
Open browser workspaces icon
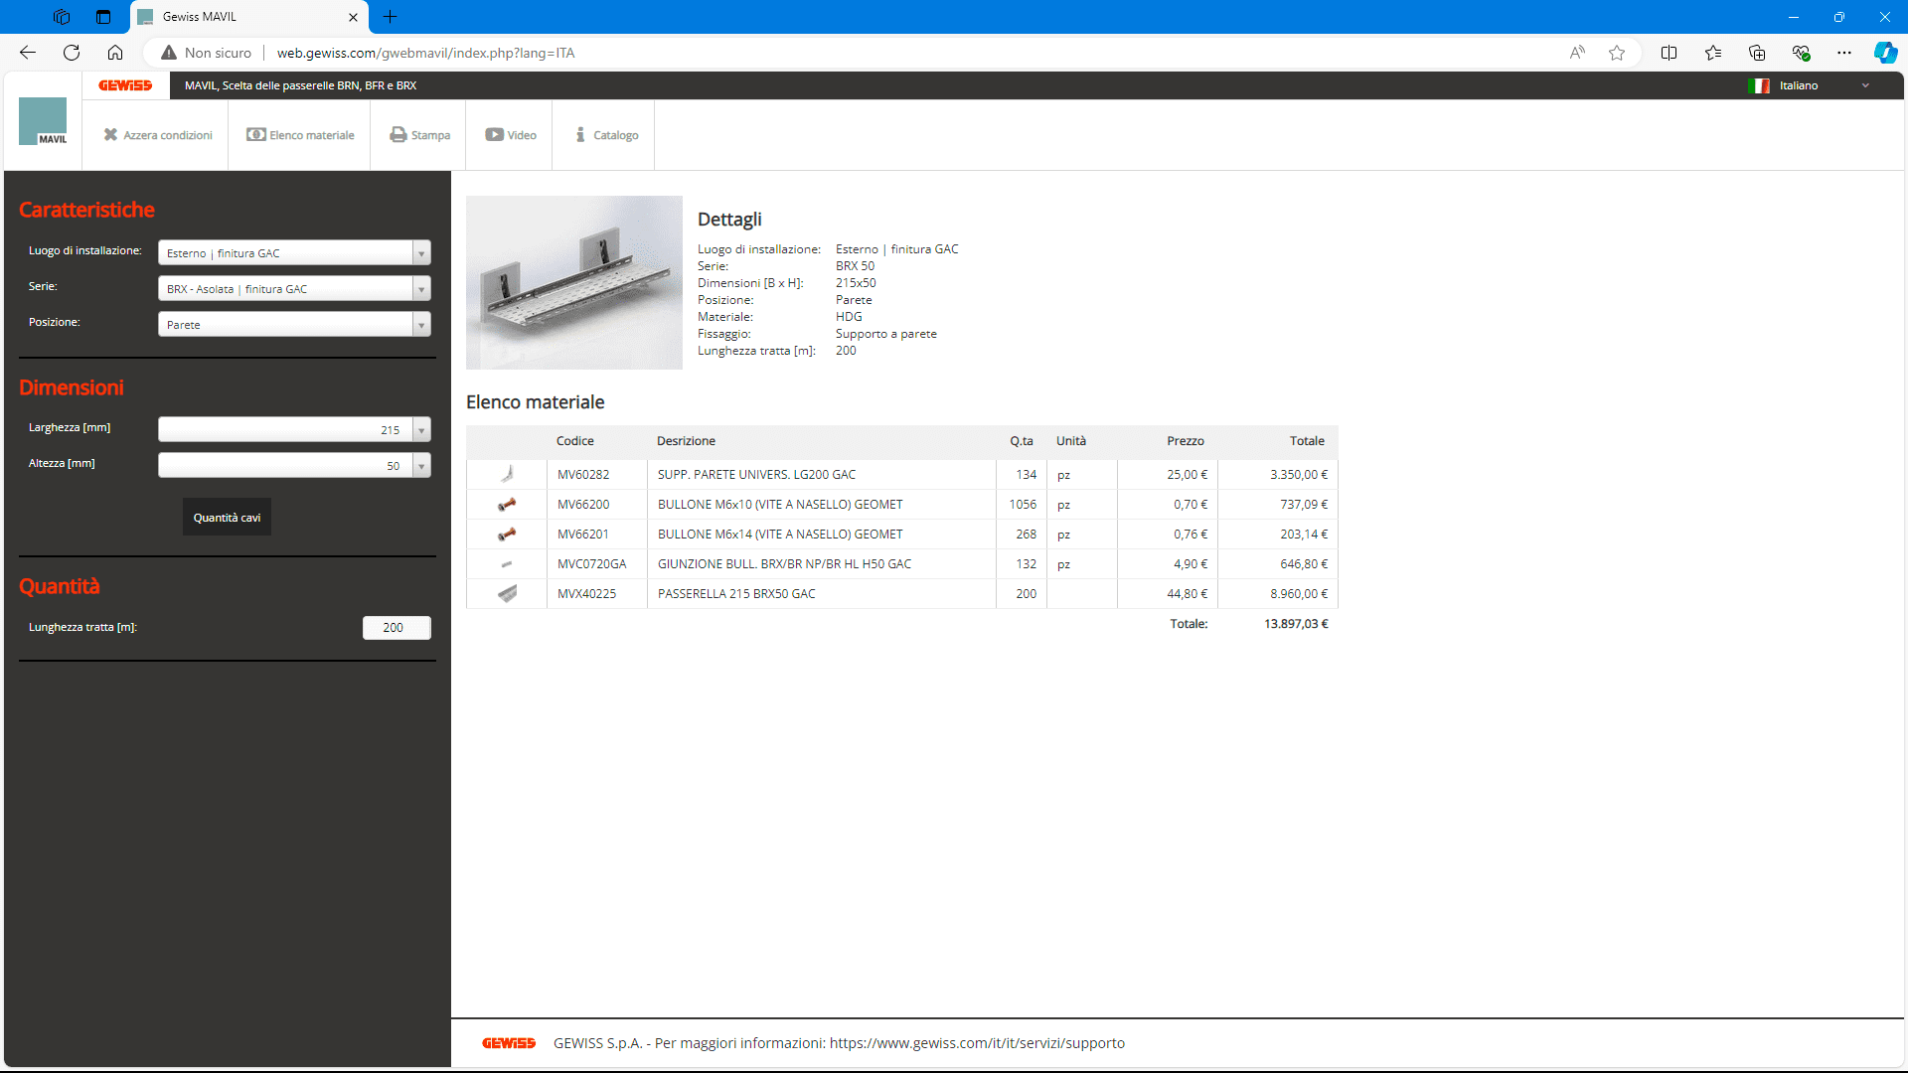pos(62,17)
